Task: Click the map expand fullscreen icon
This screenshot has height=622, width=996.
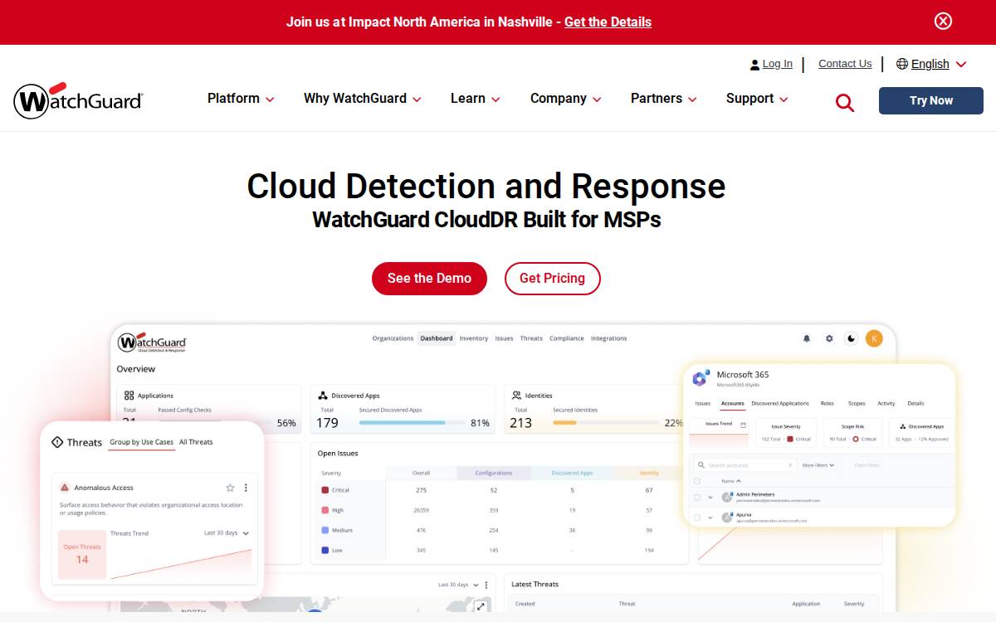Action: [481, 606]
